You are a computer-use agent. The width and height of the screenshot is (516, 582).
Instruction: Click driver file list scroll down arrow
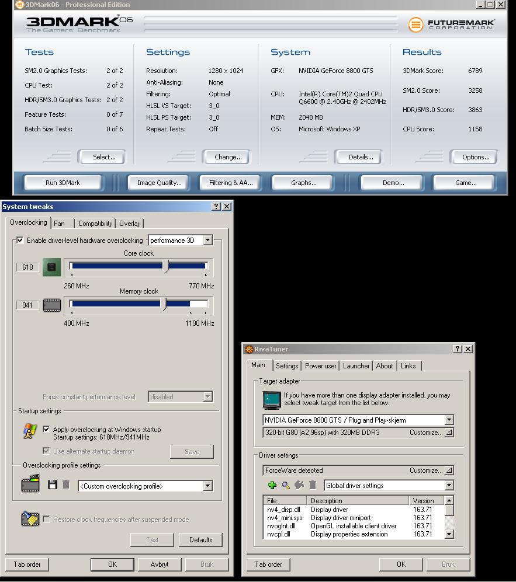coord(449,534)
